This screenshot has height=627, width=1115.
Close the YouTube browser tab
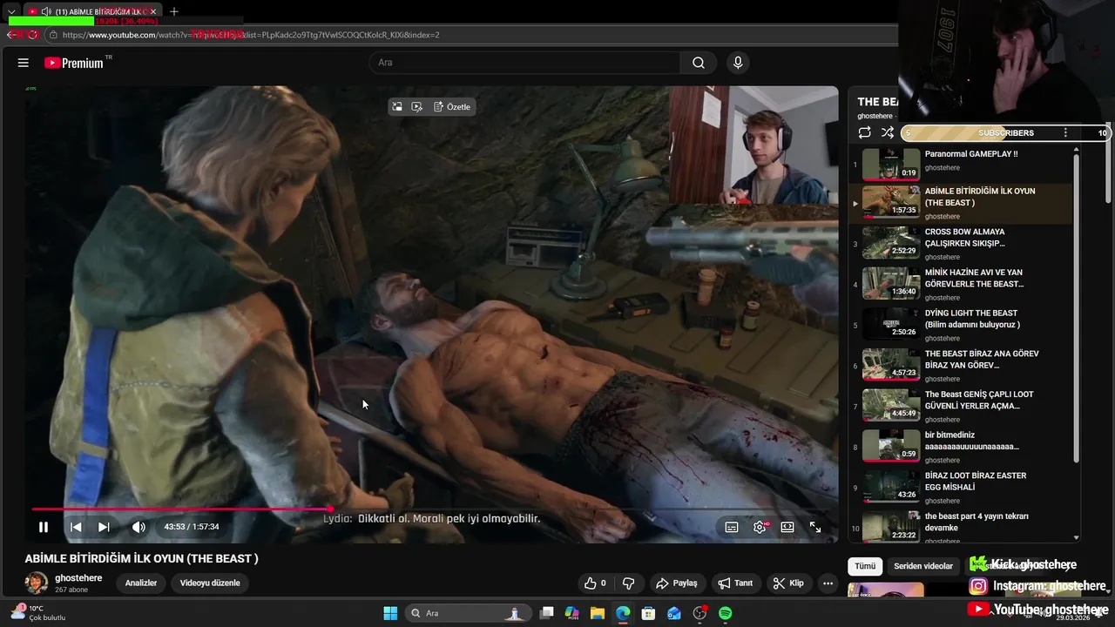(153, 11)
